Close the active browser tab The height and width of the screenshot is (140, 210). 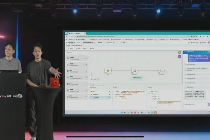(84, 33)
